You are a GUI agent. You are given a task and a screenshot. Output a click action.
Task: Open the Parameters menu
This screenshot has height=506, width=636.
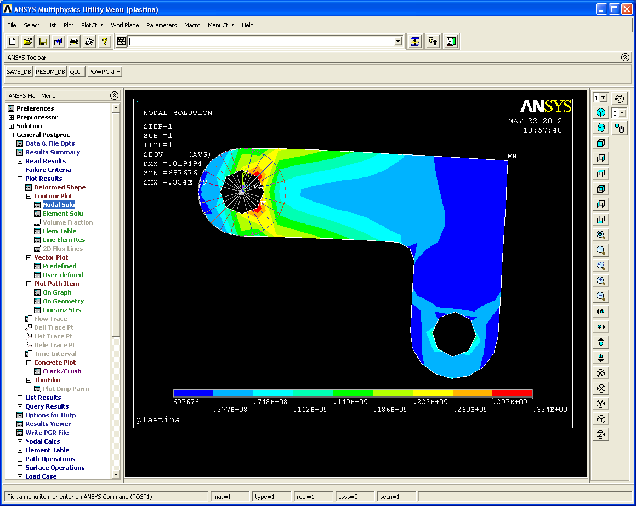coord(161,25)
